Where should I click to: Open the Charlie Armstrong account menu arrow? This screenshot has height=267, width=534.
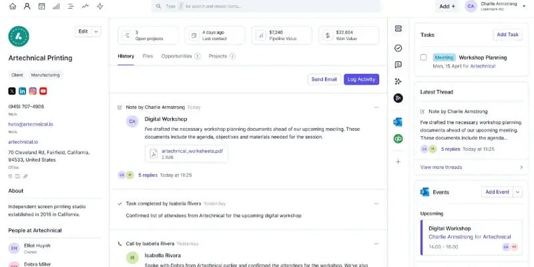(x=524, y=6)
